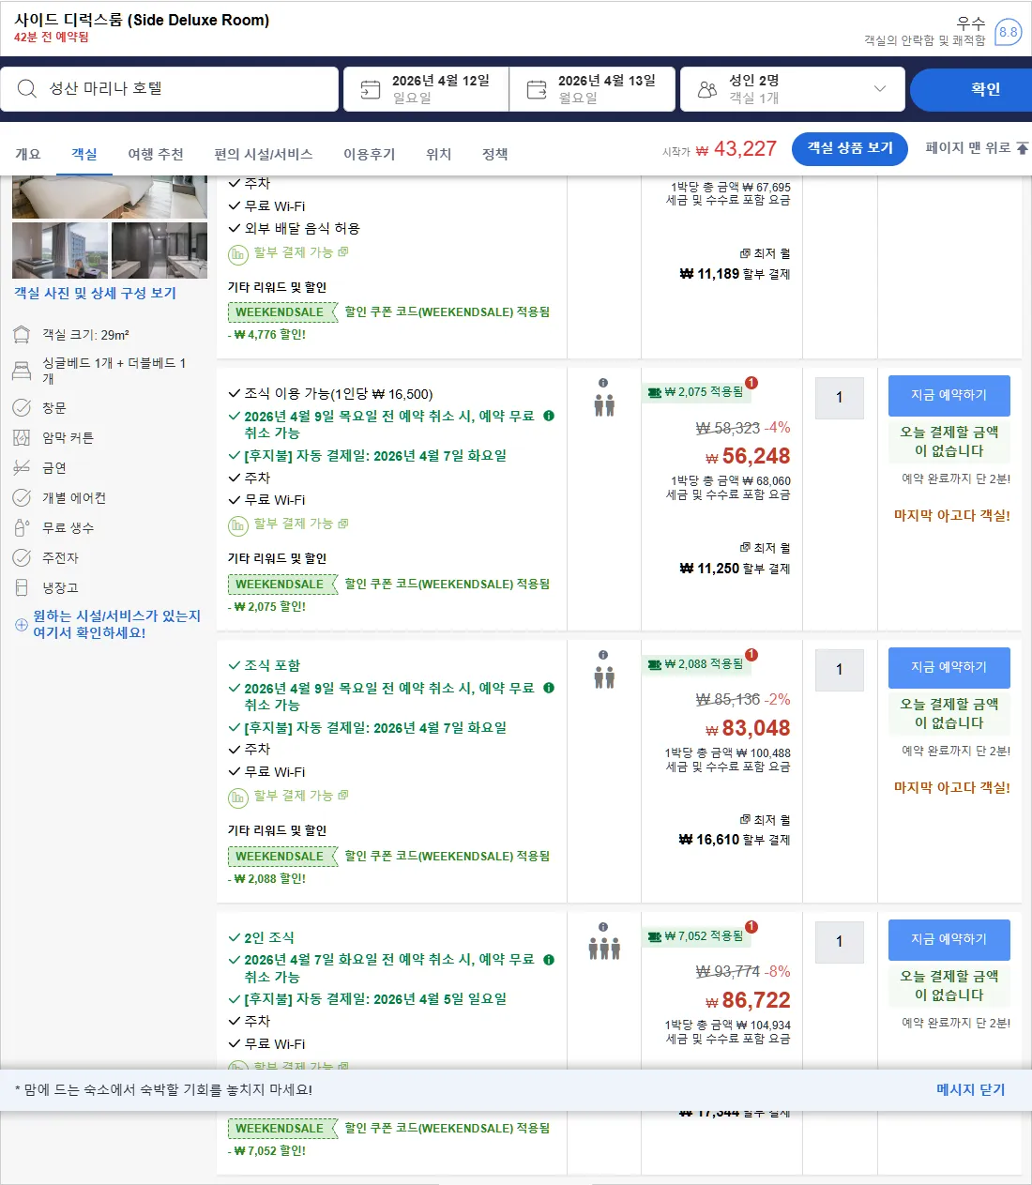Click the bed type icon
The image size is (1032, 1185).
click(22, 371)
